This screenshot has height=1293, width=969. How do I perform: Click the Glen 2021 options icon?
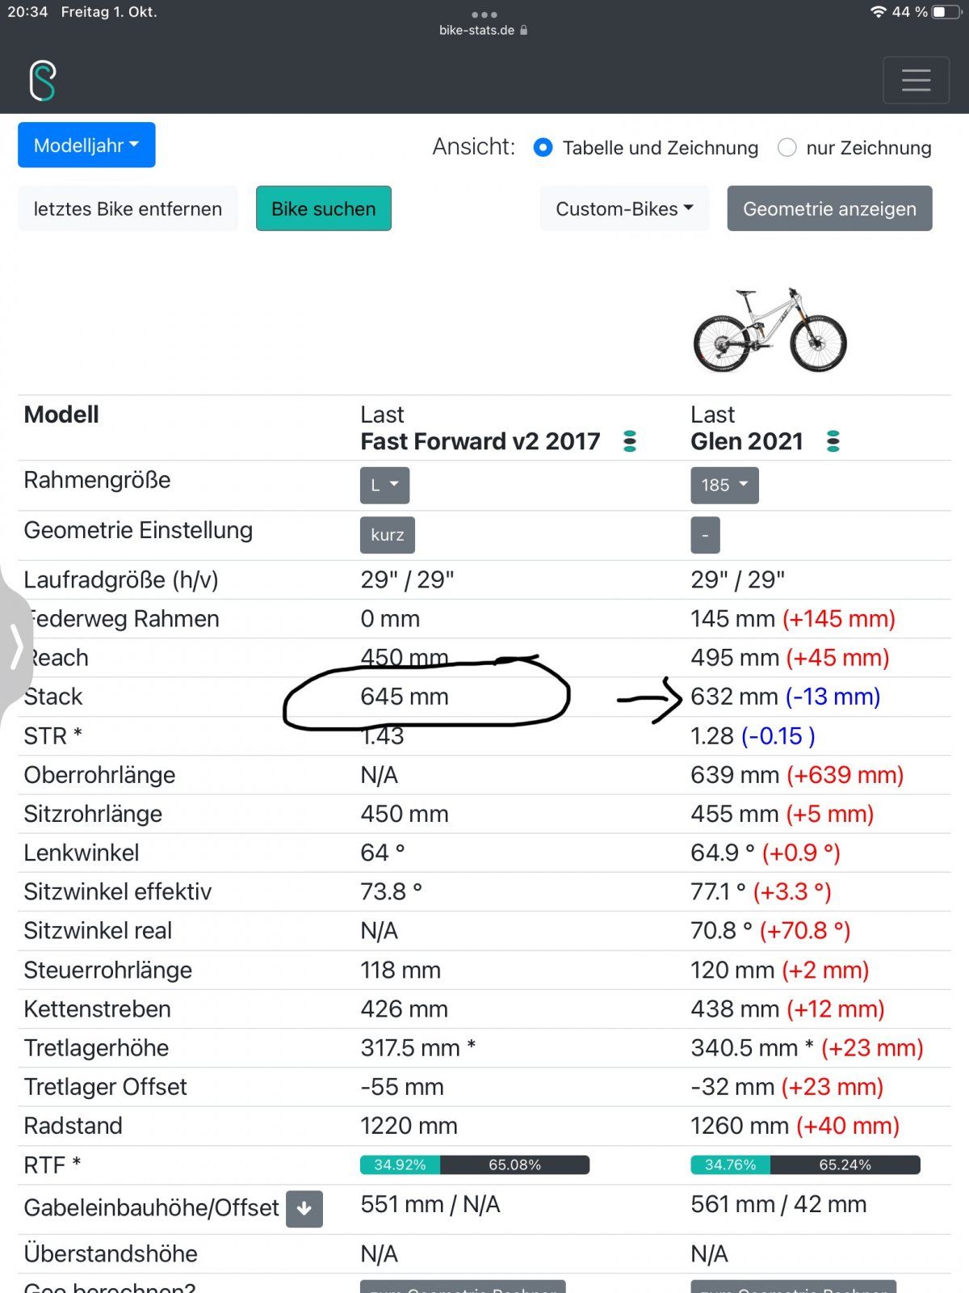click(833, 441)
